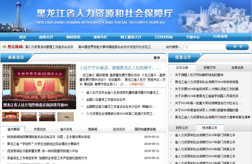Open news 黑龙江省"学创杯"大学生创新创业综合模拟大赛举行
Viewport: 252px width, 164px height.
click(43, 144)
